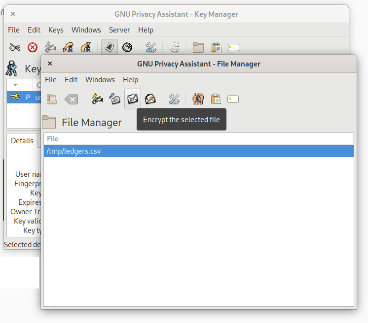This screenshot has width=368, height=323.
Task: Clear the file list with Clear icon
Action: (x=72, y=99)
